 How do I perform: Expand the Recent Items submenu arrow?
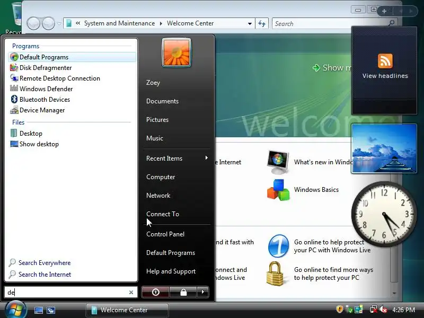point(206,157)
